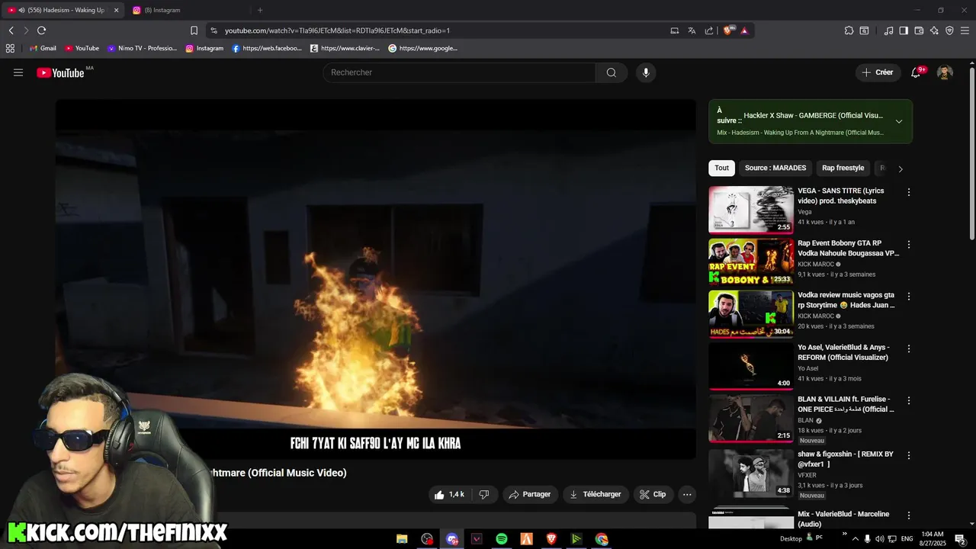Click the browser address bar URL
The width and height of the screenshot is (976, 549).
coord(337,30)
